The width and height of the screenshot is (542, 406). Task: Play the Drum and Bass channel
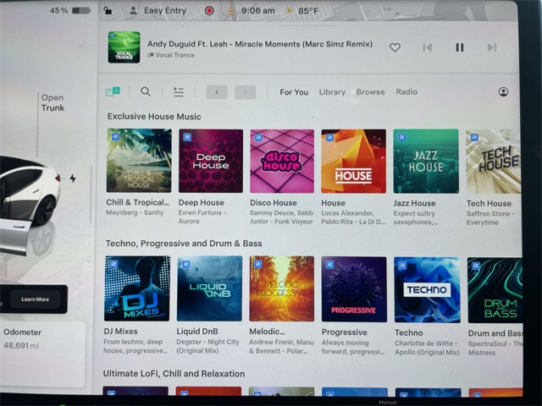[x=495, y=290]
